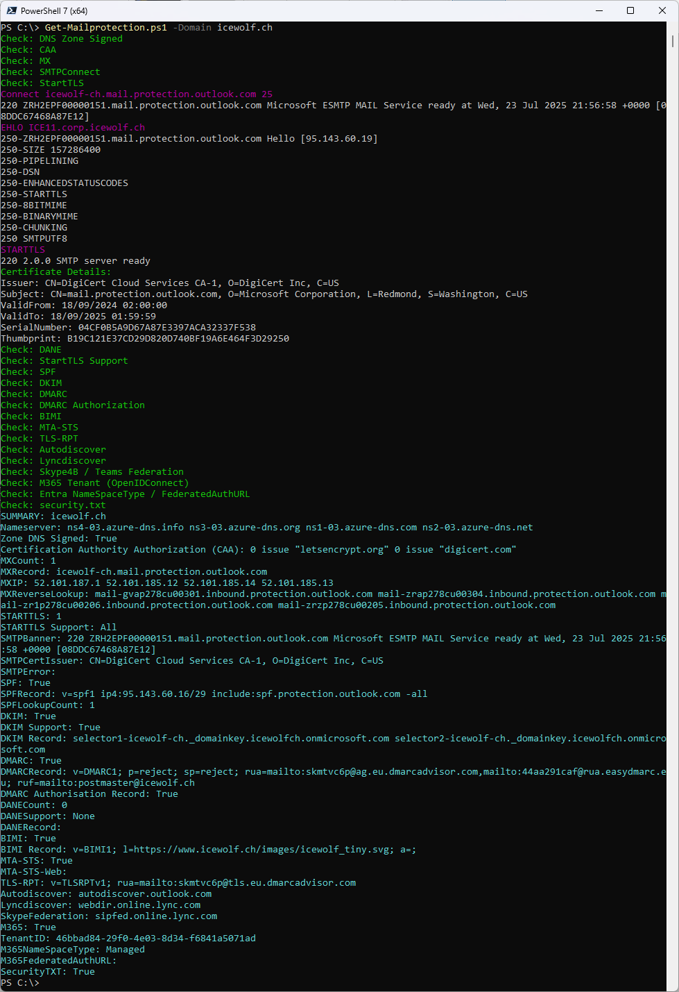This screenshot has width=679, height=992.
Task: Minimize the PowerShell 7 window
Action: click(599, 10)
